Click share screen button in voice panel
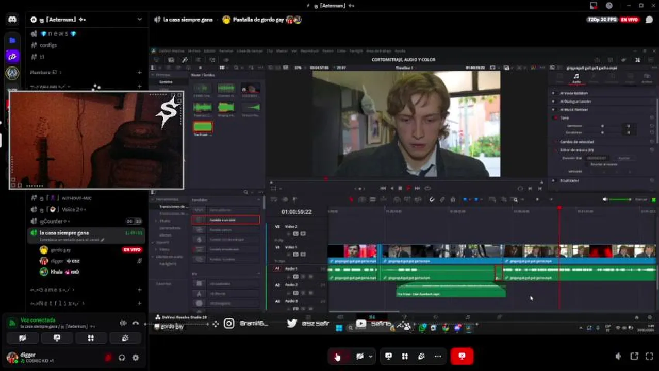This screenshot has height=371, width=659. pos(57,338)
